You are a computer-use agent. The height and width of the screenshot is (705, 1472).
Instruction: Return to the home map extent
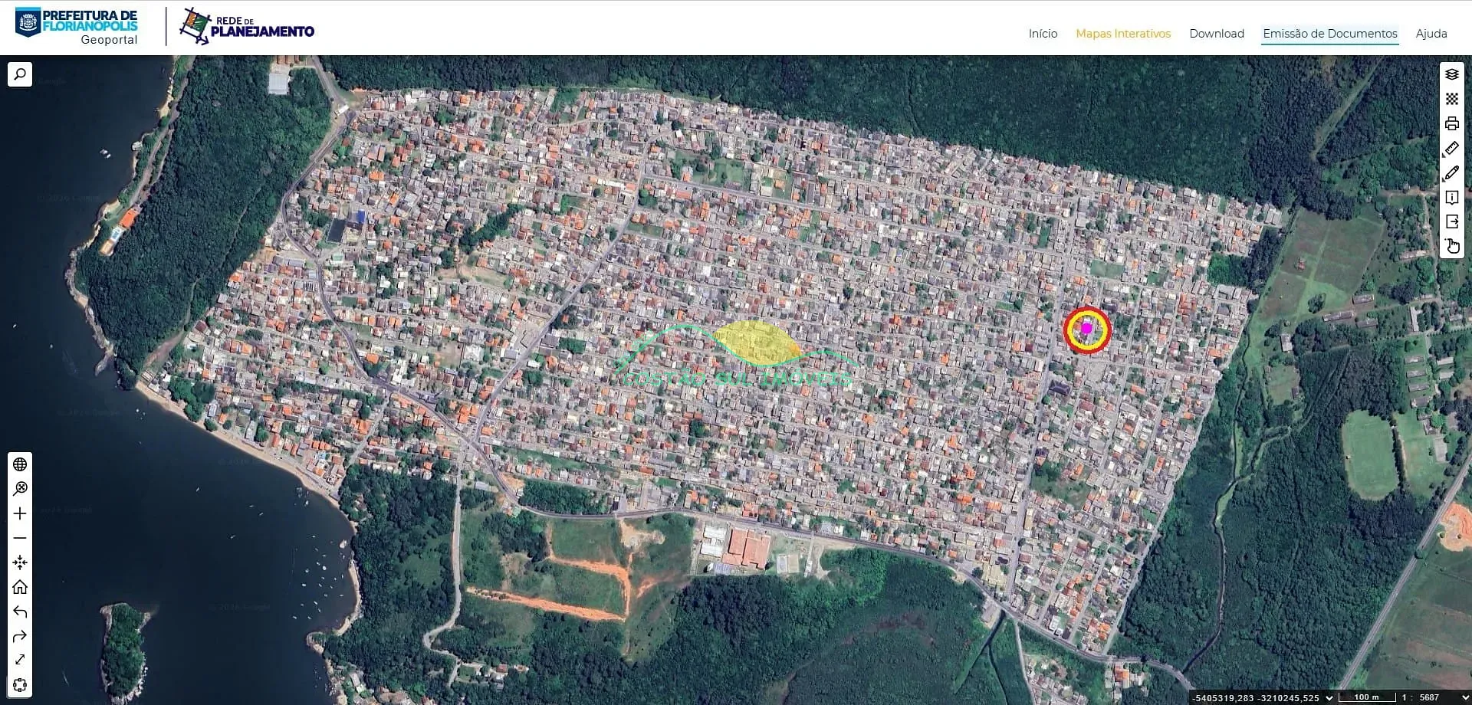click(20, 587)
